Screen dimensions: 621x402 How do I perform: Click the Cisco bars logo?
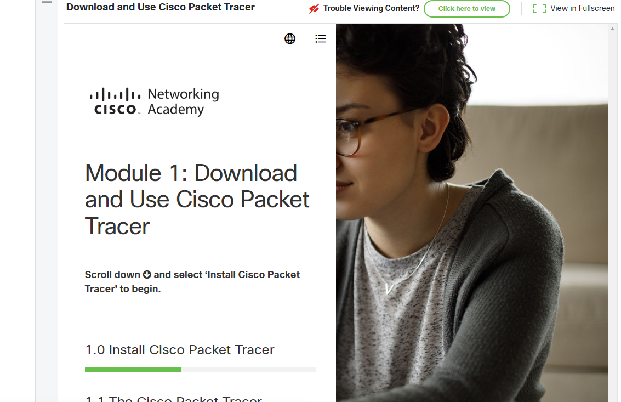(x=115, y=101)
